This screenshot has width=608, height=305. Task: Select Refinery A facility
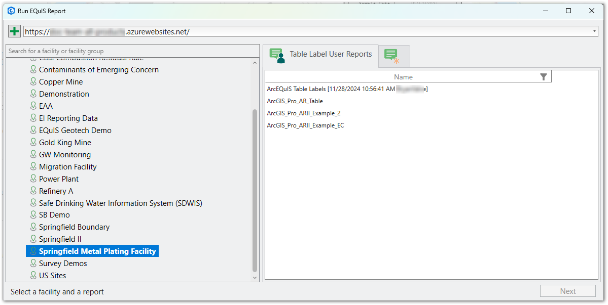(x=56, y=191)
